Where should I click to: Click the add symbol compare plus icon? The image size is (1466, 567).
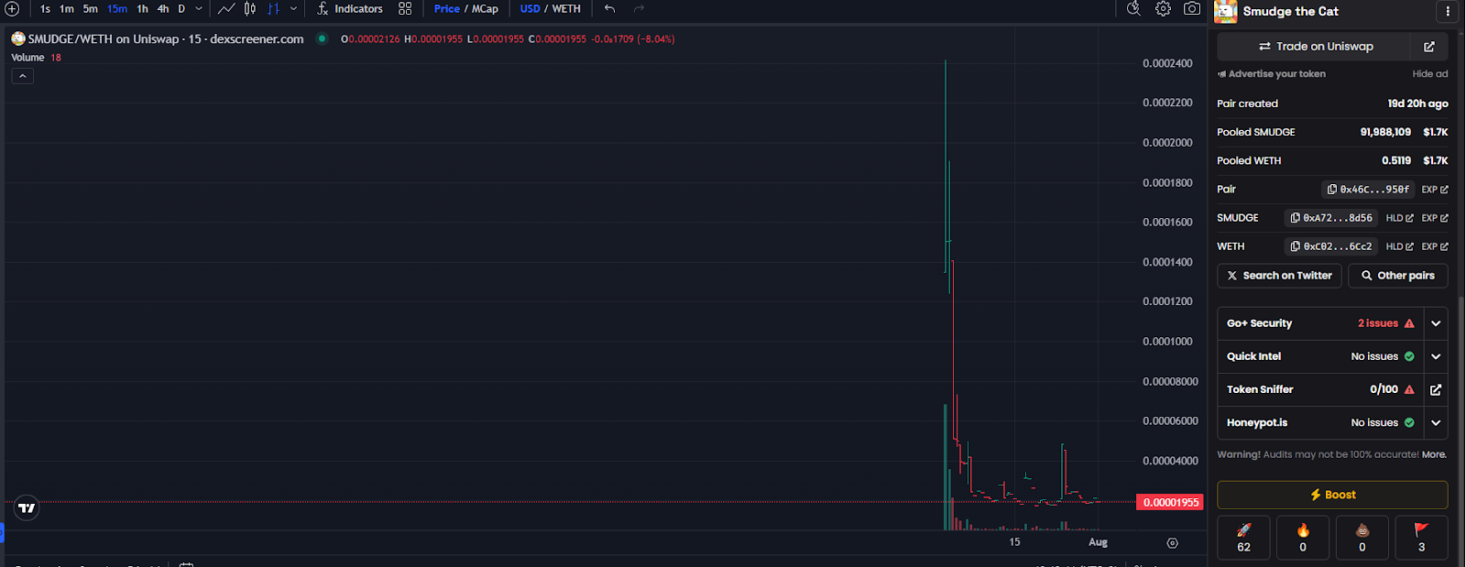[12, 9]
